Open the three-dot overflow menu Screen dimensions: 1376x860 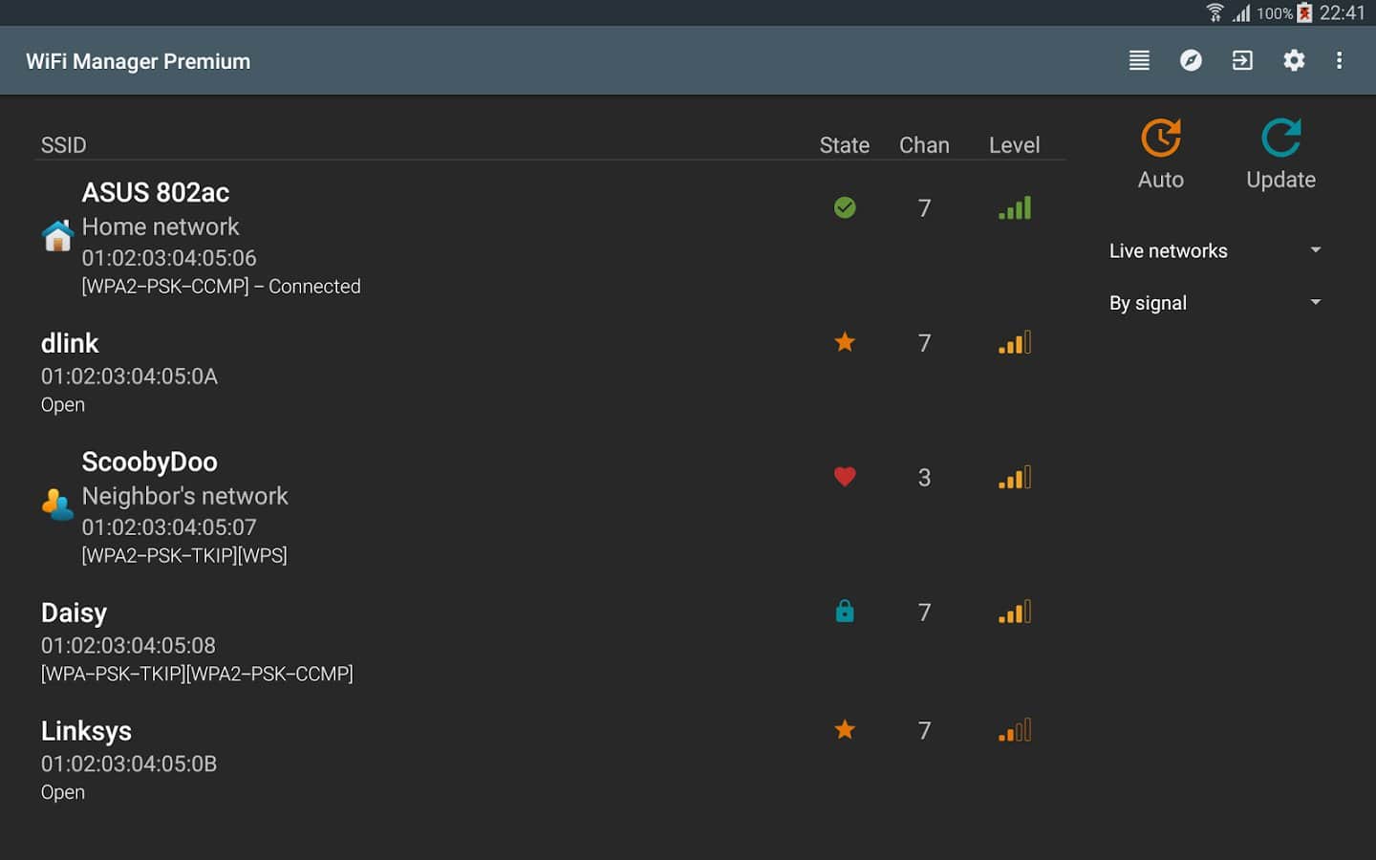[1340, 60]
